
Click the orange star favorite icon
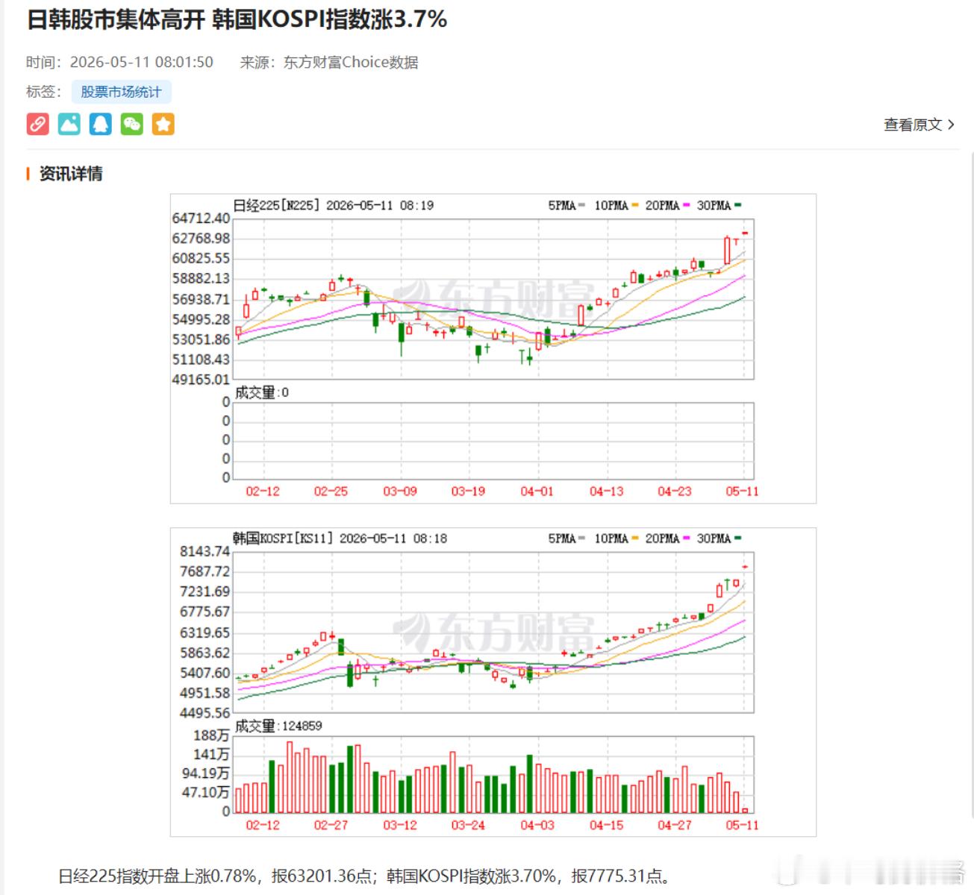click(163, 124)
